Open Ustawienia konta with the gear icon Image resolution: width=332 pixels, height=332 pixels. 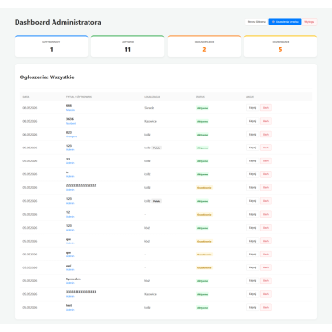click(285, 22)
